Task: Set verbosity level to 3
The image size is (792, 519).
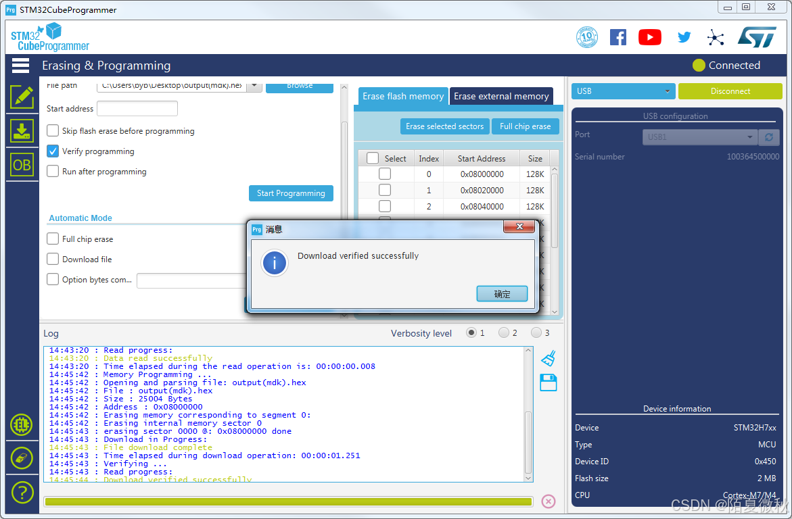Action: coord(536,332)
